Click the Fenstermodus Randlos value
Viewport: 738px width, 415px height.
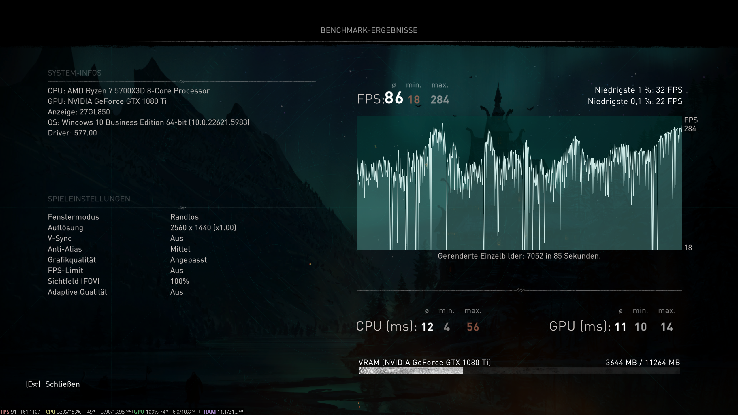184,217
